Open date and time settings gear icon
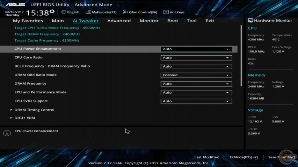Viewport: 298px width, 167px height. (x=52, y=11)
